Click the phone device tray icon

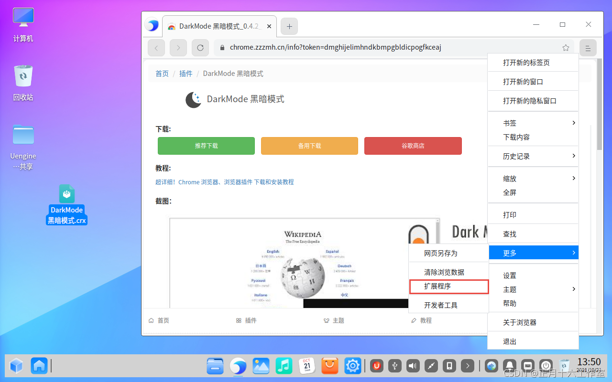(x=449, y=366)
